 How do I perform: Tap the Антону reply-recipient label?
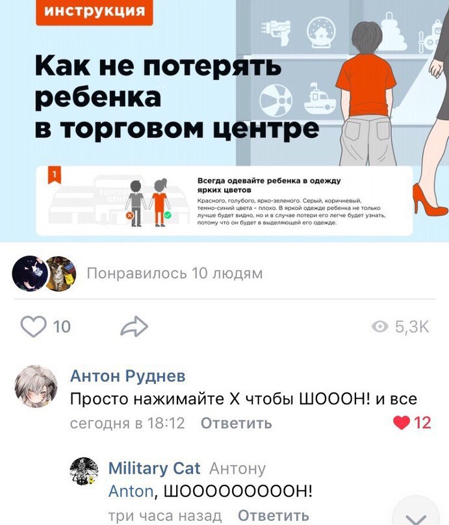coord(237,468)
